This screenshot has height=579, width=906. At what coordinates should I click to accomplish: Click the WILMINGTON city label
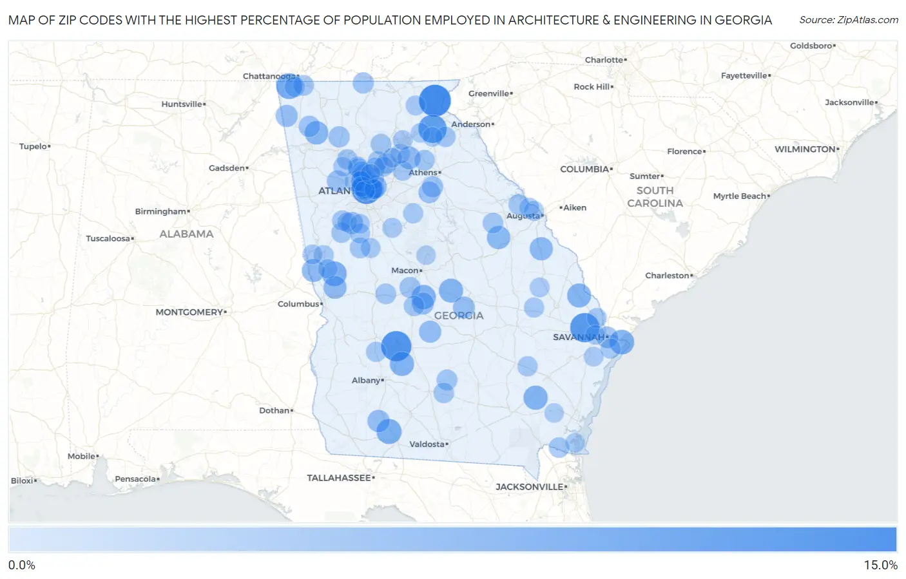click(x=805, y=149)
